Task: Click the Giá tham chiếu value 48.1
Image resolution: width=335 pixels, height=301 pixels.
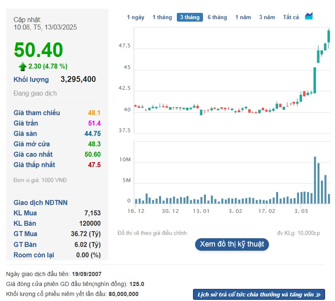Action: tap(94, 113)
